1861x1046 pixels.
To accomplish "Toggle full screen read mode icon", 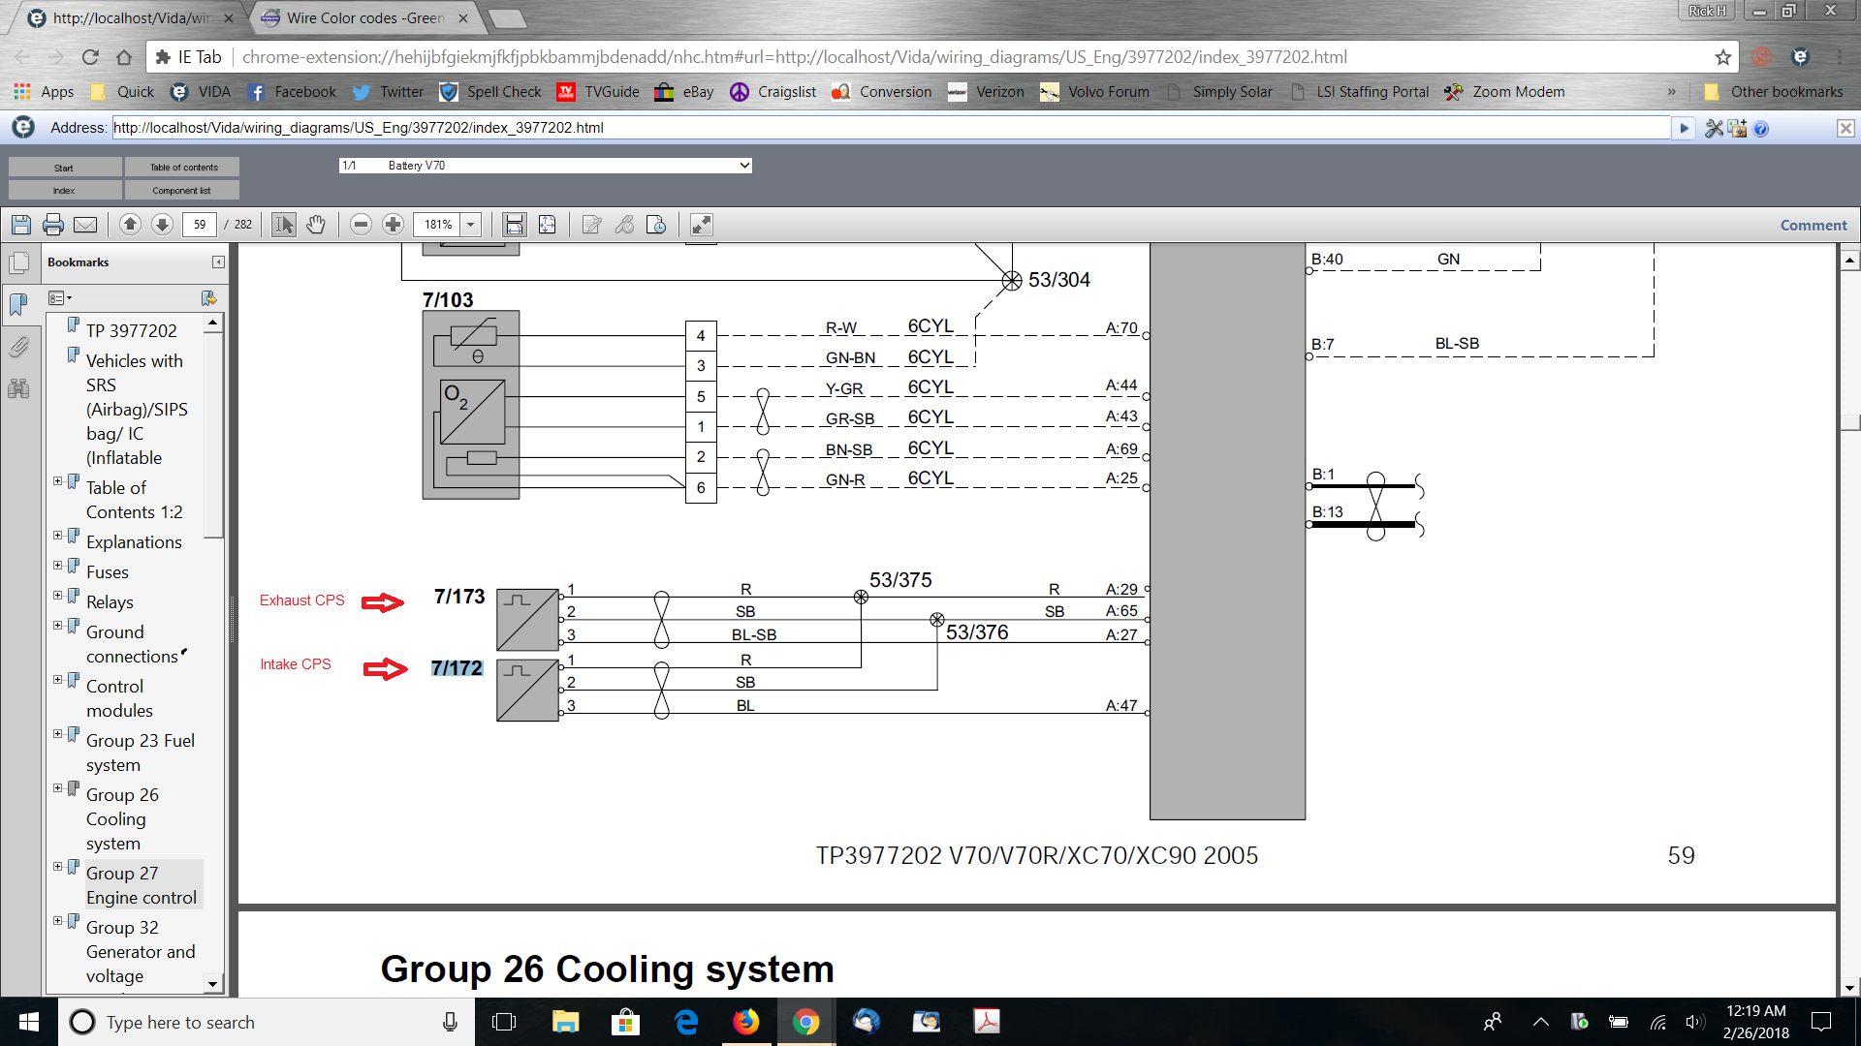I will click(701, 225).
